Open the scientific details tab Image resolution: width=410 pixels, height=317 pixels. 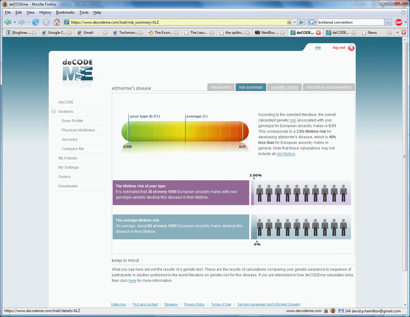pyautogui.click(x=284, y=87)
